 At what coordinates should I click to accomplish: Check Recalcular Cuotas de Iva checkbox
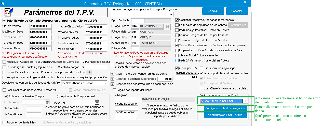click(4, 62)
